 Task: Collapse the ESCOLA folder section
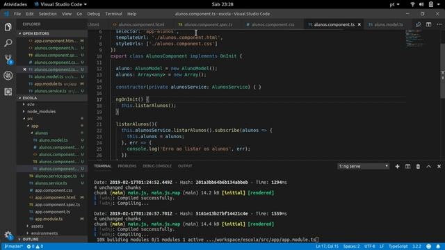(x=52, y=98)
